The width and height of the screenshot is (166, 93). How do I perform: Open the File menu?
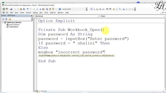click(7, 13)
